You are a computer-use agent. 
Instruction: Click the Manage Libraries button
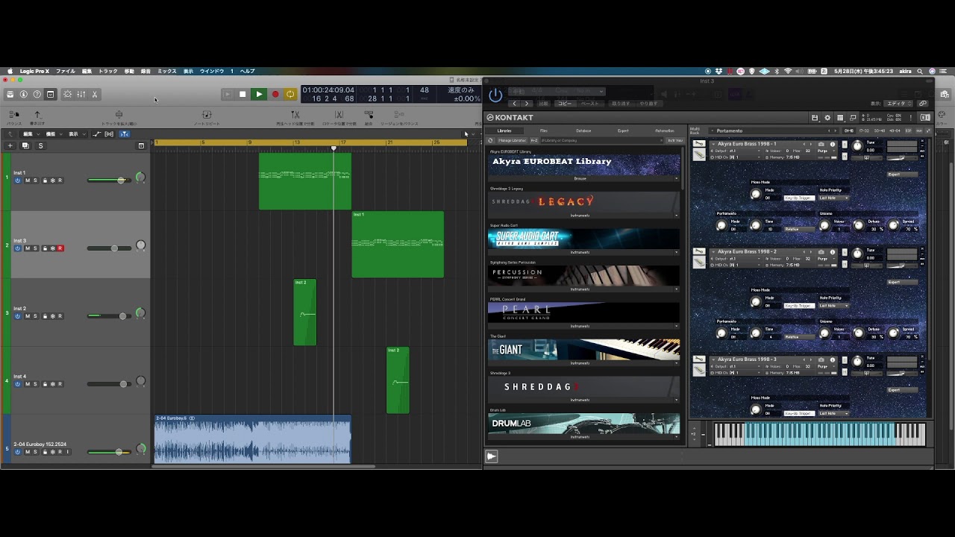[x=512, y=140]
